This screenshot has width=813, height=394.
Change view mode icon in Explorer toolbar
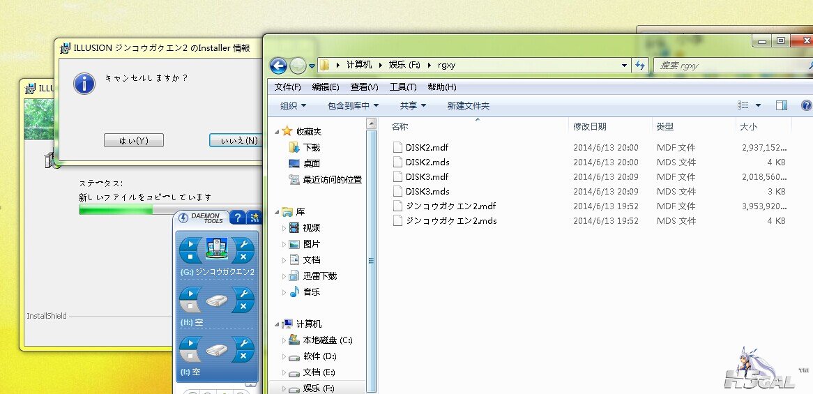tap(743, 105)
